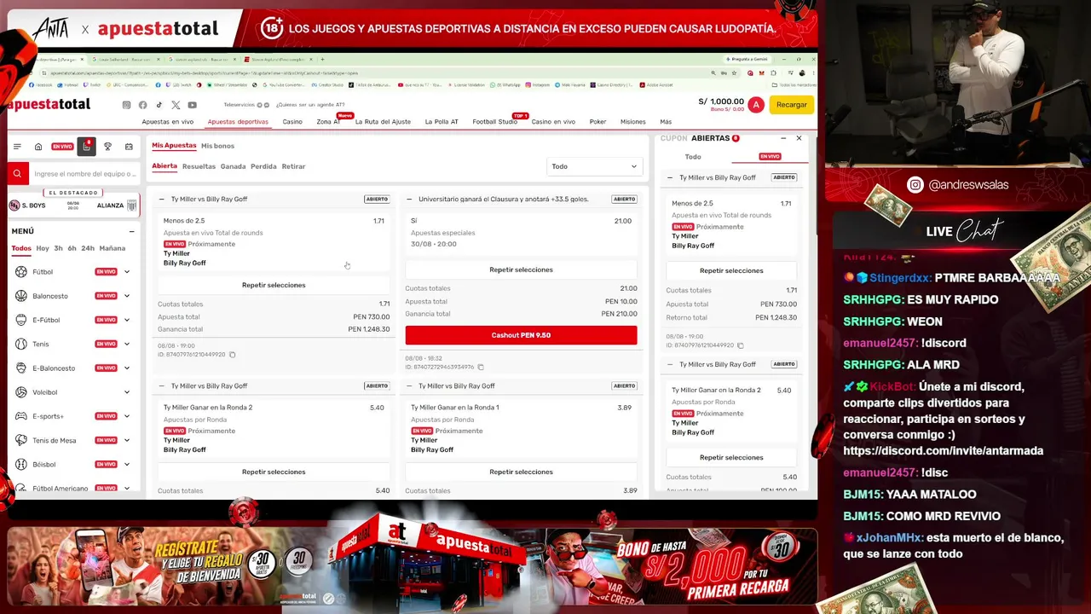Open the my-bets slip icon
This screenshot has height=614, width=1091.
pyautogui.click(x=86, y=147)
